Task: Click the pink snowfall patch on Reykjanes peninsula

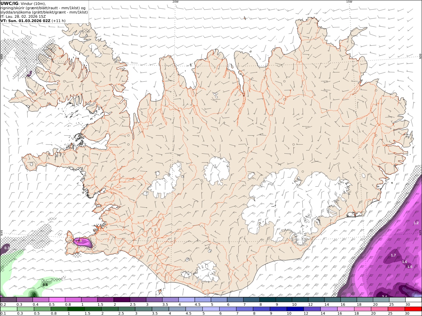Action: [82, 242]
